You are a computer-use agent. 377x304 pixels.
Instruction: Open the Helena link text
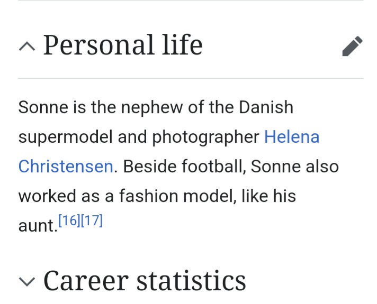click(291, 137)
